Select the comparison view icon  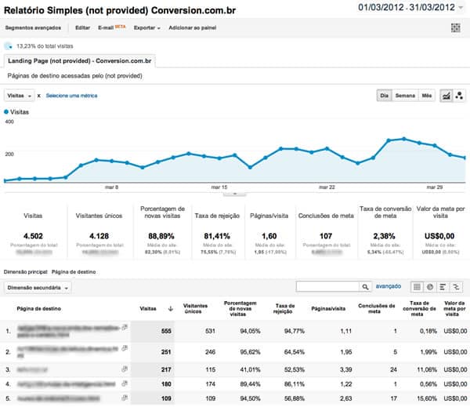[x=456, y=287]
